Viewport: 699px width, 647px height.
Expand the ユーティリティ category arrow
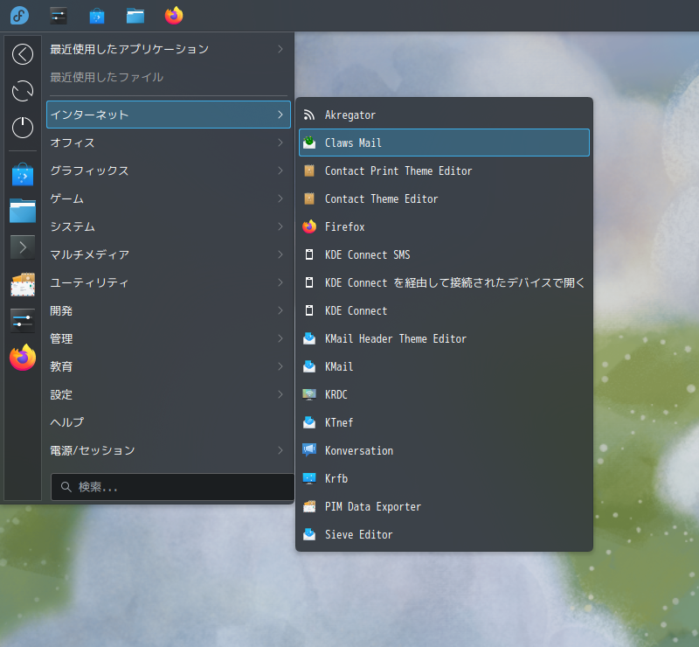tap(280, 282)
